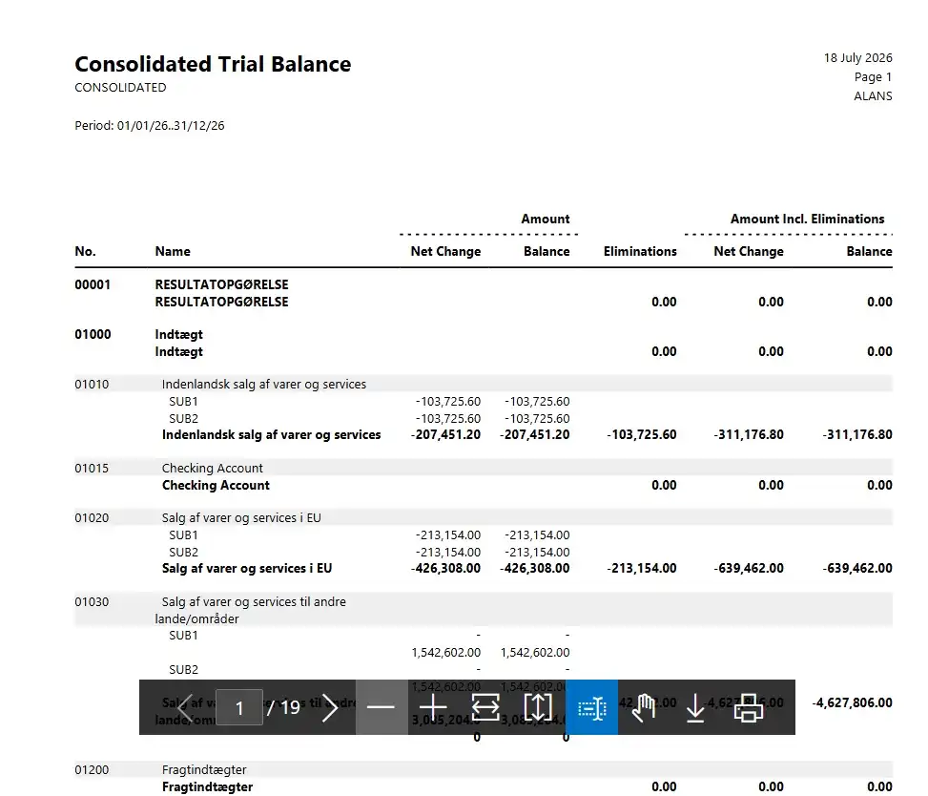Screen dimensions: 928x796
Task: Click account number 00001
Action: [93, 284]
